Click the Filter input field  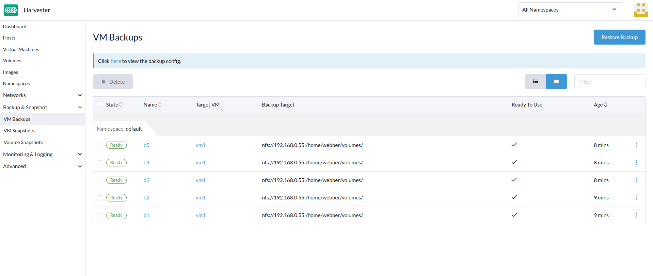tap(609, 82)
